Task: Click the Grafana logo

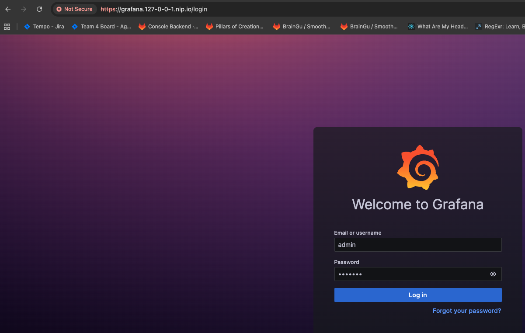Action: click(x=418, y=167)
